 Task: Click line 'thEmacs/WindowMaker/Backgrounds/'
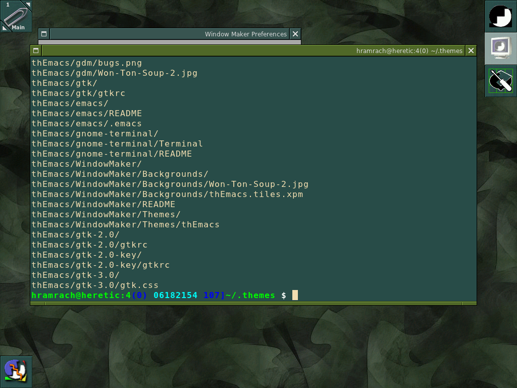[120, 174]
